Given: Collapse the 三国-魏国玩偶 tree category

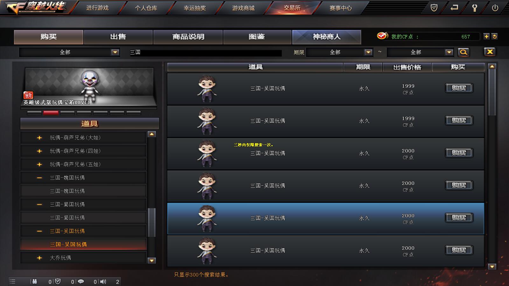Looking at the screenshot, I should point(39,178).
